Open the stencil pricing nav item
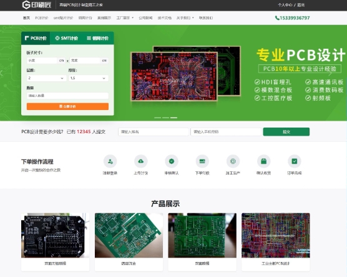The height and width of the screenshot is (277, 347). 86,18
